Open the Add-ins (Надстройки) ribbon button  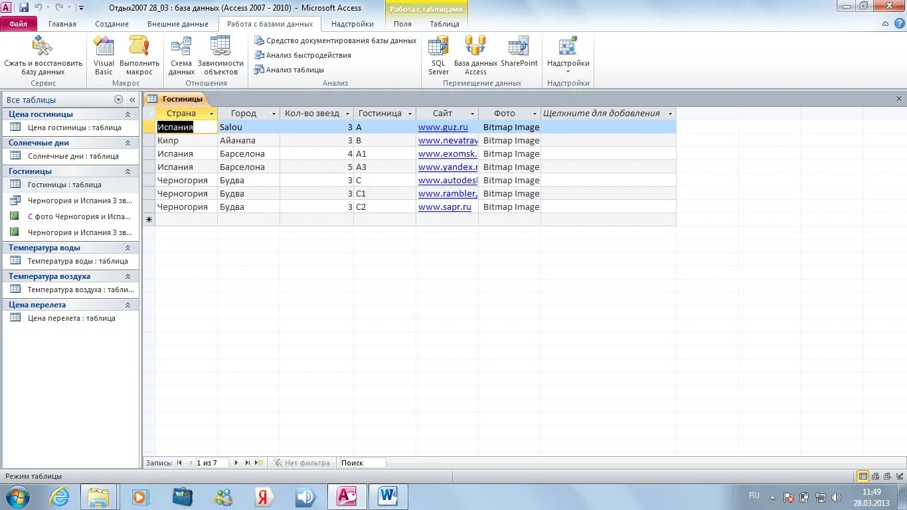point(568,56)
